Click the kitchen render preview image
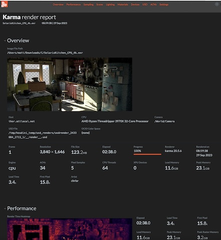Image resolution: width=221 pixels, height=240 pixels. [x=70, y=84]
